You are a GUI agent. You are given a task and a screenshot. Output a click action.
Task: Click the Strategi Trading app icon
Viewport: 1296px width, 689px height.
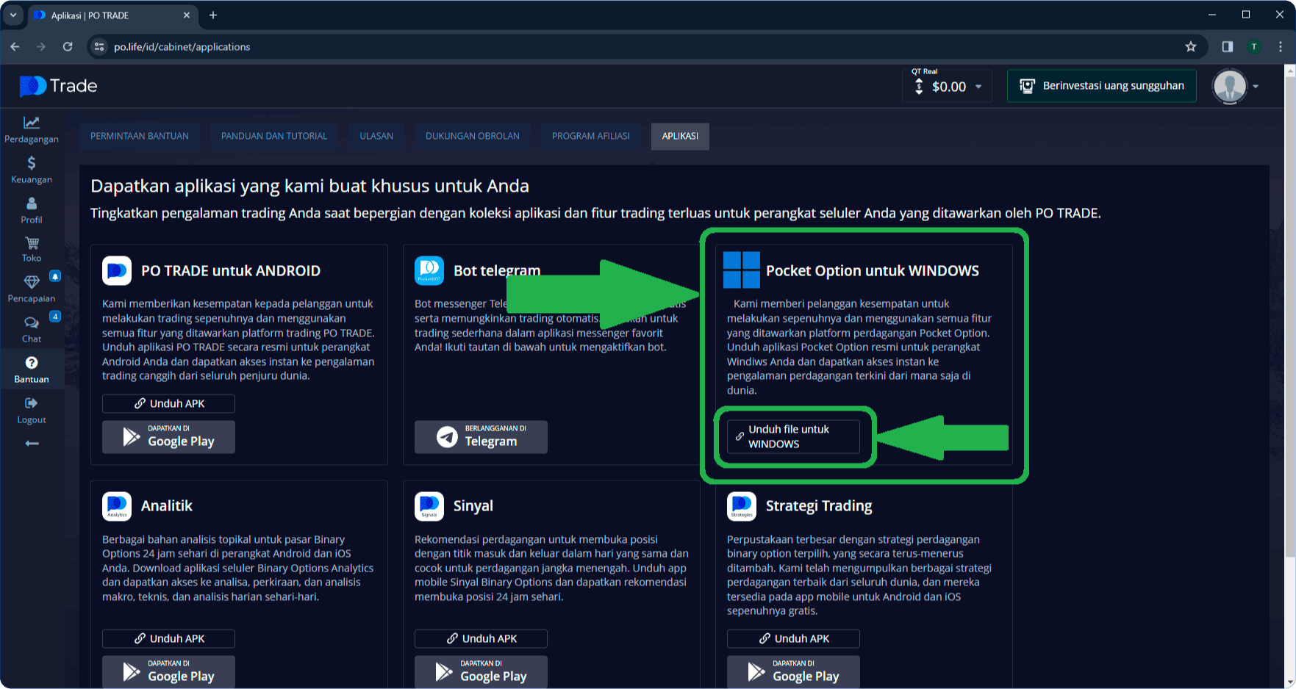coord(742,506)
